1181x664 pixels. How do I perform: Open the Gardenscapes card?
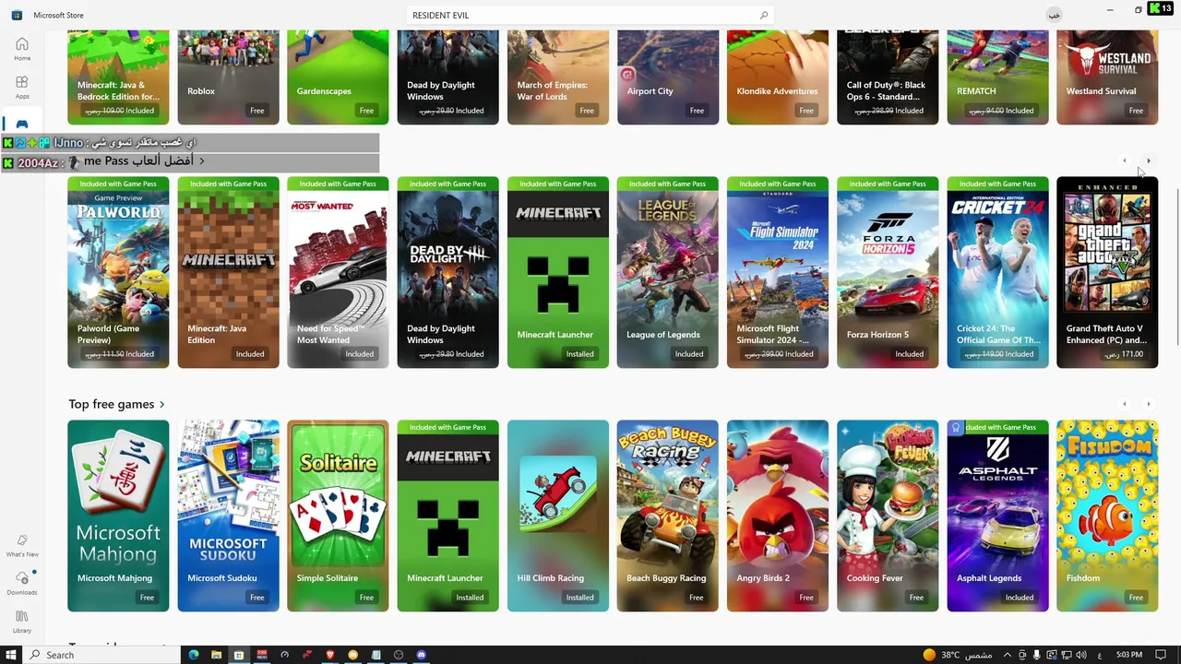(338, 77)
